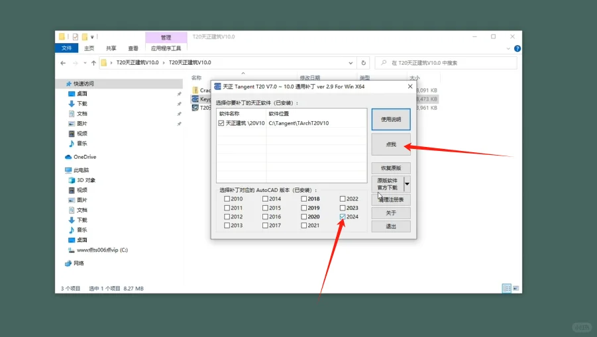Image resolution: width=597 pixels, height=337 pixels.
Task: Click the 退出 button
Action: [391, 226]
